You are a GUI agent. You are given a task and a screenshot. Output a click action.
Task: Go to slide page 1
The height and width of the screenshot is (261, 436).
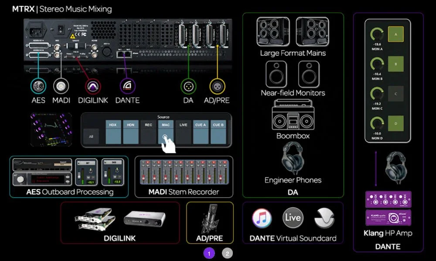pos(209,254)
